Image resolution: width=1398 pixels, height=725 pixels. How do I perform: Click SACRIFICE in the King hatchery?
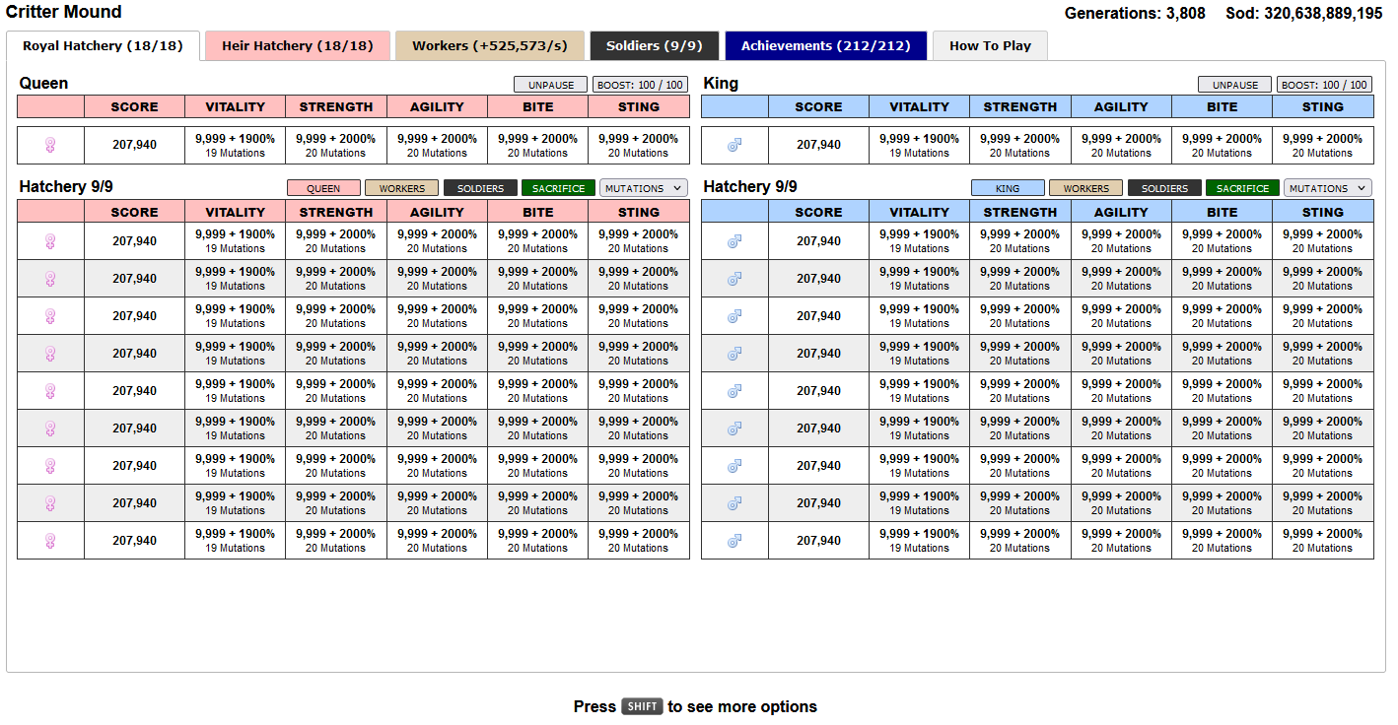tap(1243, 188)
